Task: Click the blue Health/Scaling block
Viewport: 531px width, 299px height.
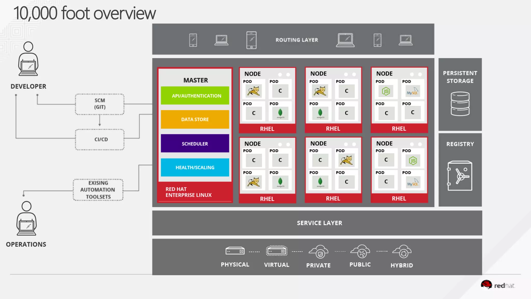Action: 195,167
